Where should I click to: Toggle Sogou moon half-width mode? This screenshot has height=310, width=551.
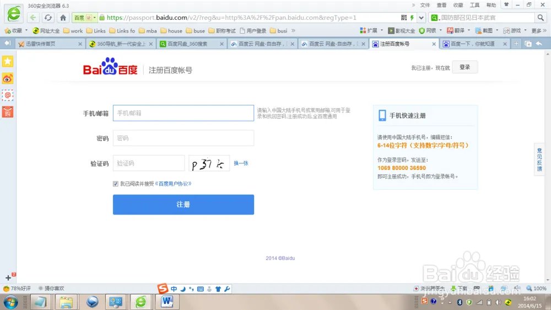tap(183, 289)
